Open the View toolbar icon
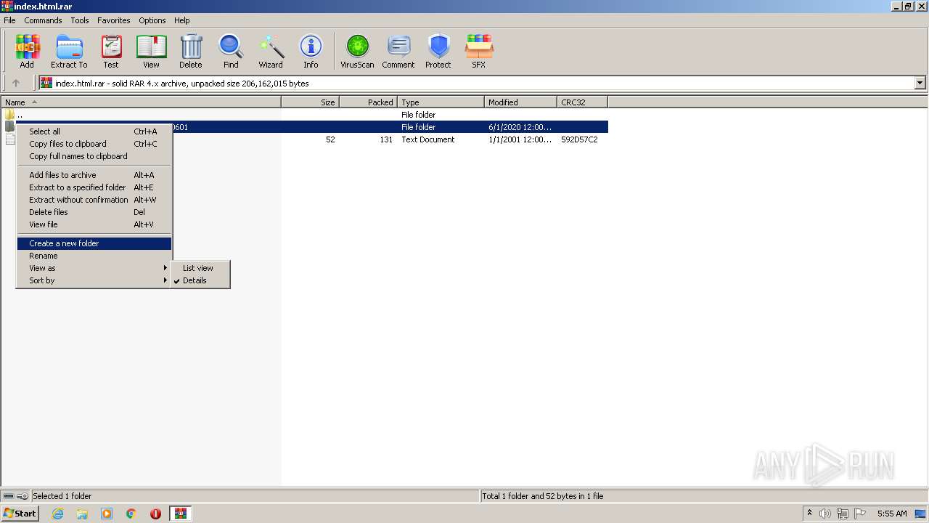The height and width of the screenshot is (523, 929). tap(151, 52)
